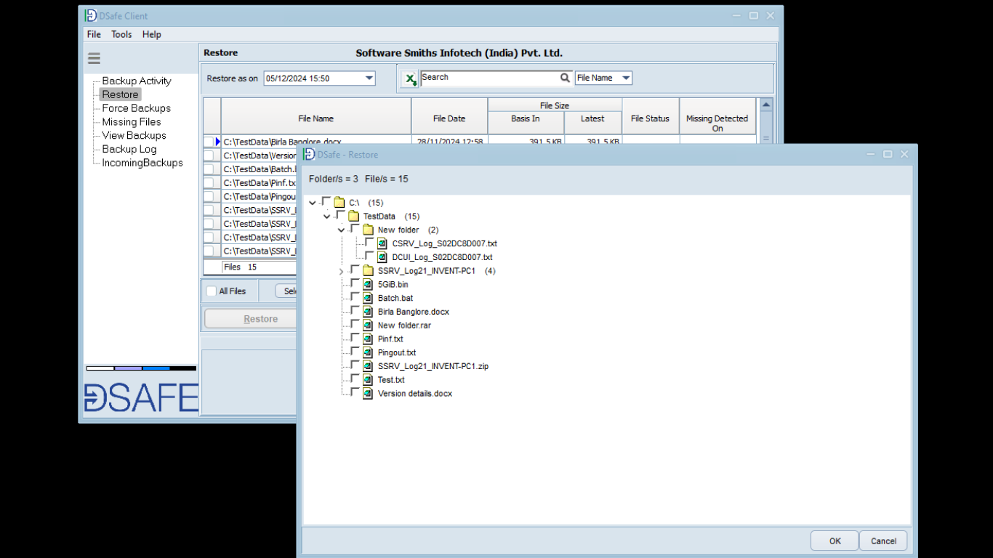The width and height of the screenshot is (993, 558).
Task: Click the DSafe - Restore dialog logo icon
Action: pos(309,154)
